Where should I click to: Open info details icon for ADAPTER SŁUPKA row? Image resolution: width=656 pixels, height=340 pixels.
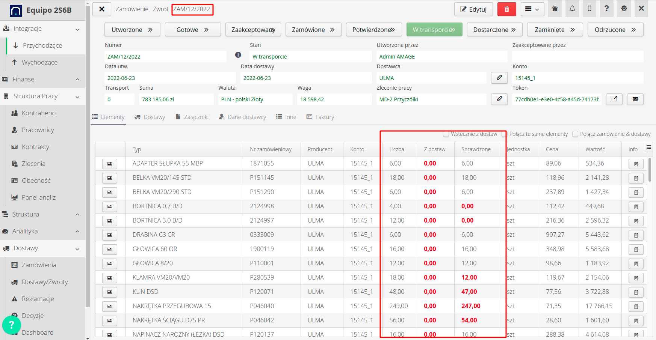(636, 164)
